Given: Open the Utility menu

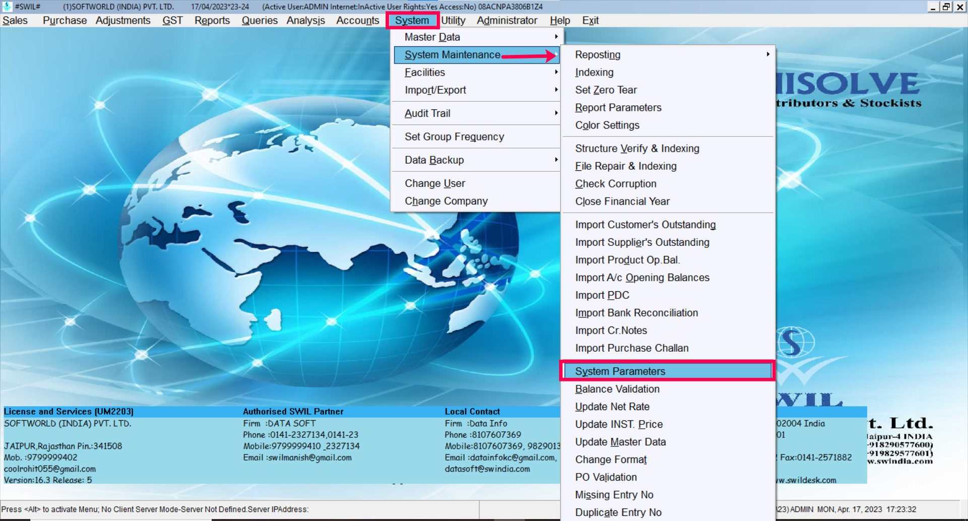Looking at the screenshot, I should [x=453, y=21].
